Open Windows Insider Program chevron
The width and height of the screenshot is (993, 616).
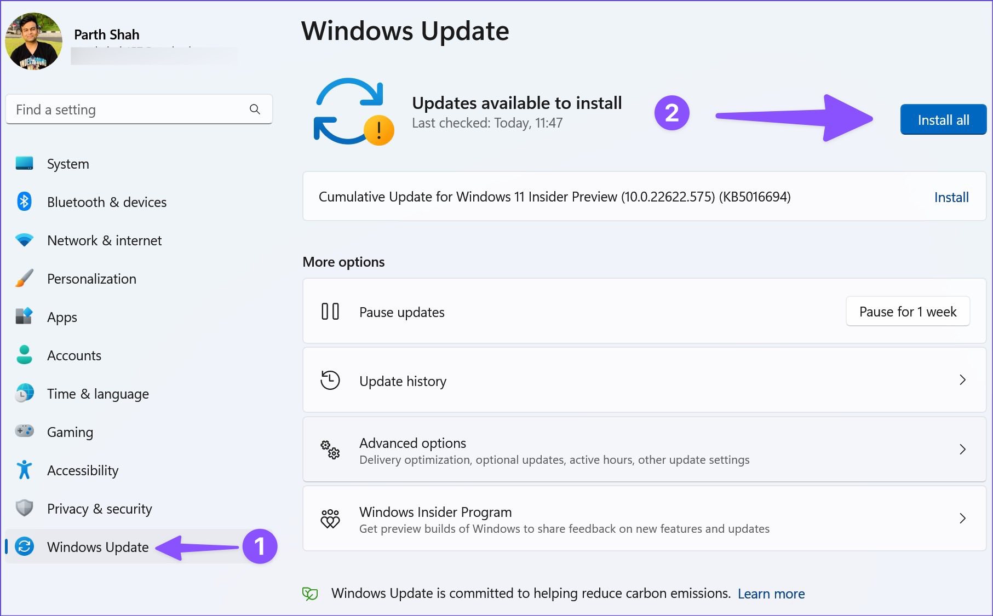962,519
